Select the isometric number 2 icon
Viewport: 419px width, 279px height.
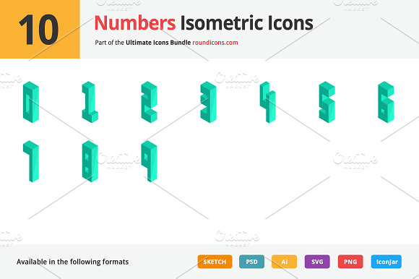point(149,102)
